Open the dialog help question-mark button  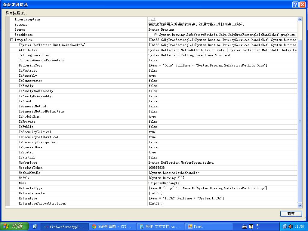(295, 5)
